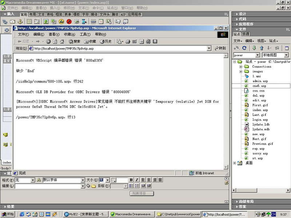291x218 pixels.
Task: Click the Files panel horizontal scrollbar thumb
Action: coord(247,190)
